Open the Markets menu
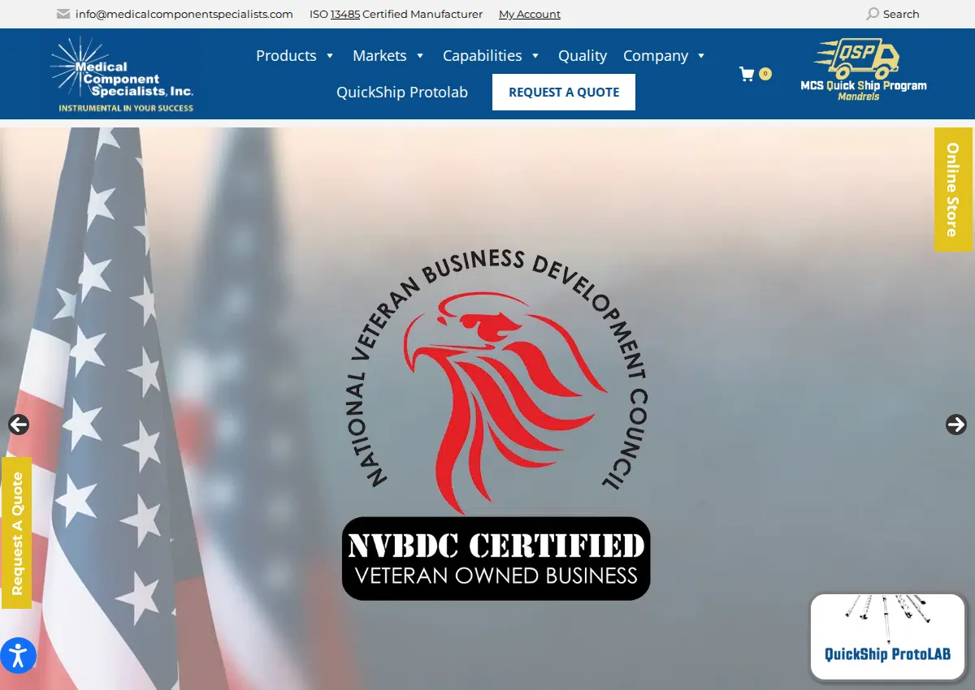This screenshot has height=690, width=975. point(379,56)
